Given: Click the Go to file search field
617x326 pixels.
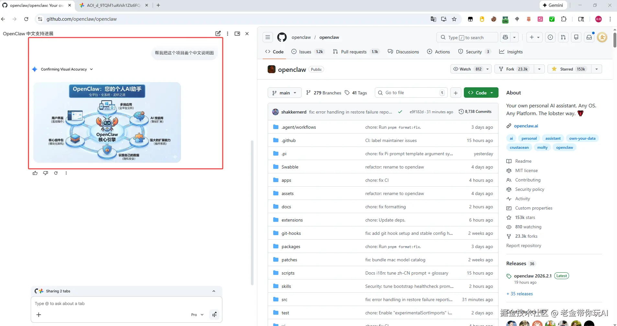Looking at the screenshot, I should (x=411, y=93).
